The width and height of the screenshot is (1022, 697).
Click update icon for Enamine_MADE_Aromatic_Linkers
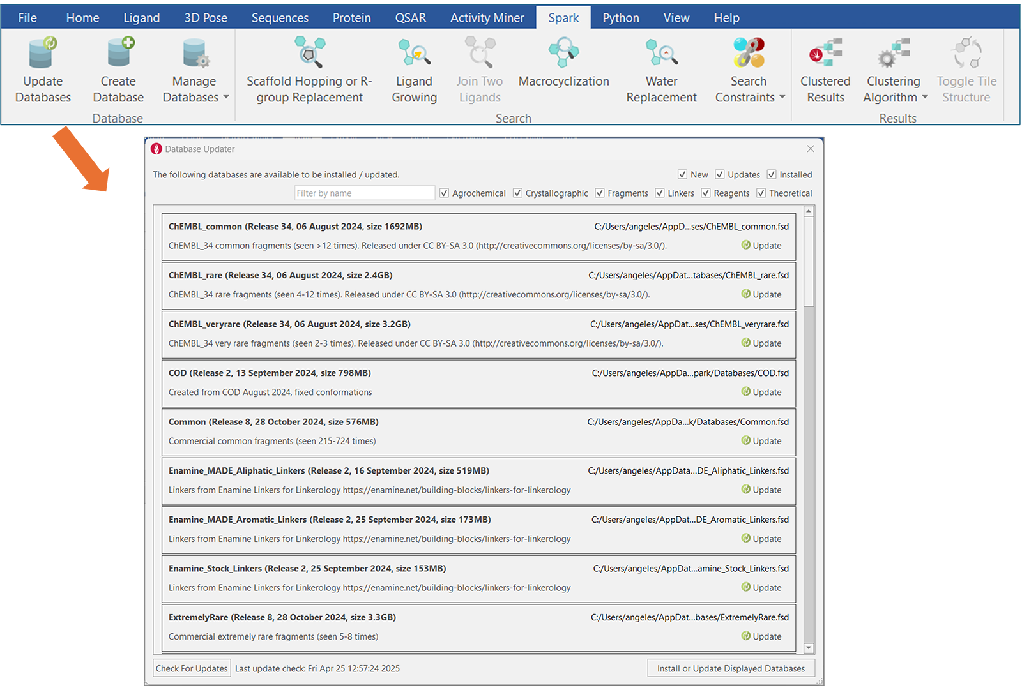(x=745, y=539)
